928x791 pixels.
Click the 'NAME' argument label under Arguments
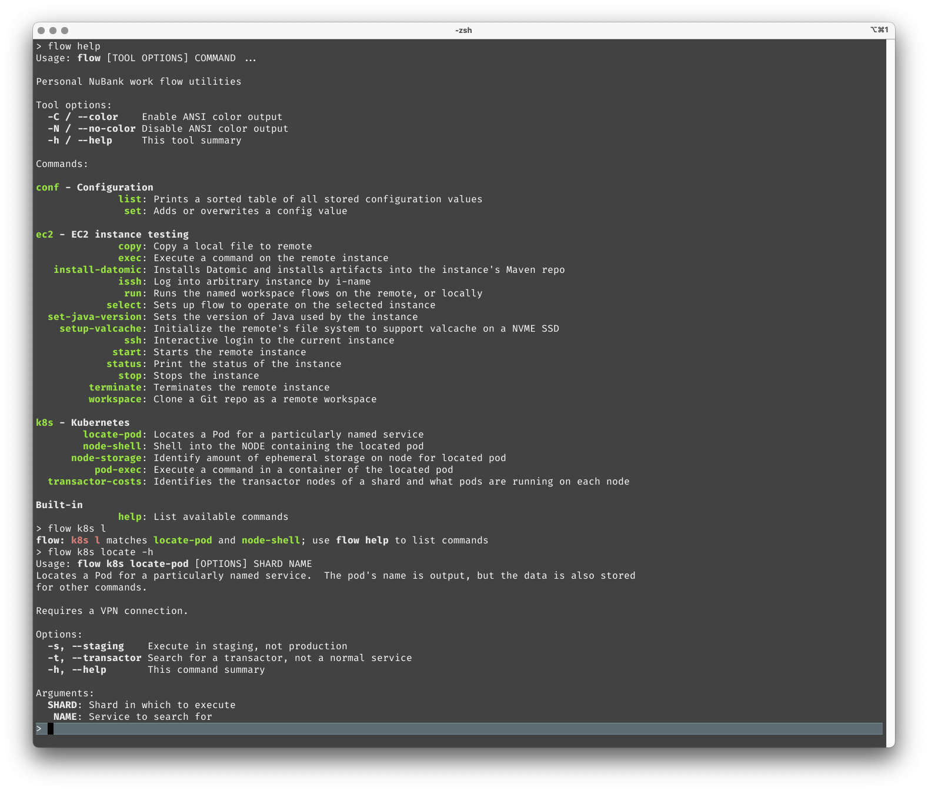[x=65, y=717]
